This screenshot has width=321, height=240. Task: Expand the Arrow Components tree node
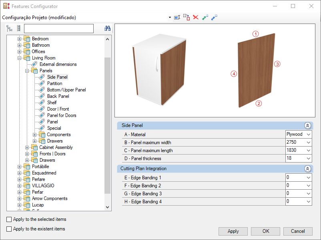19,198
